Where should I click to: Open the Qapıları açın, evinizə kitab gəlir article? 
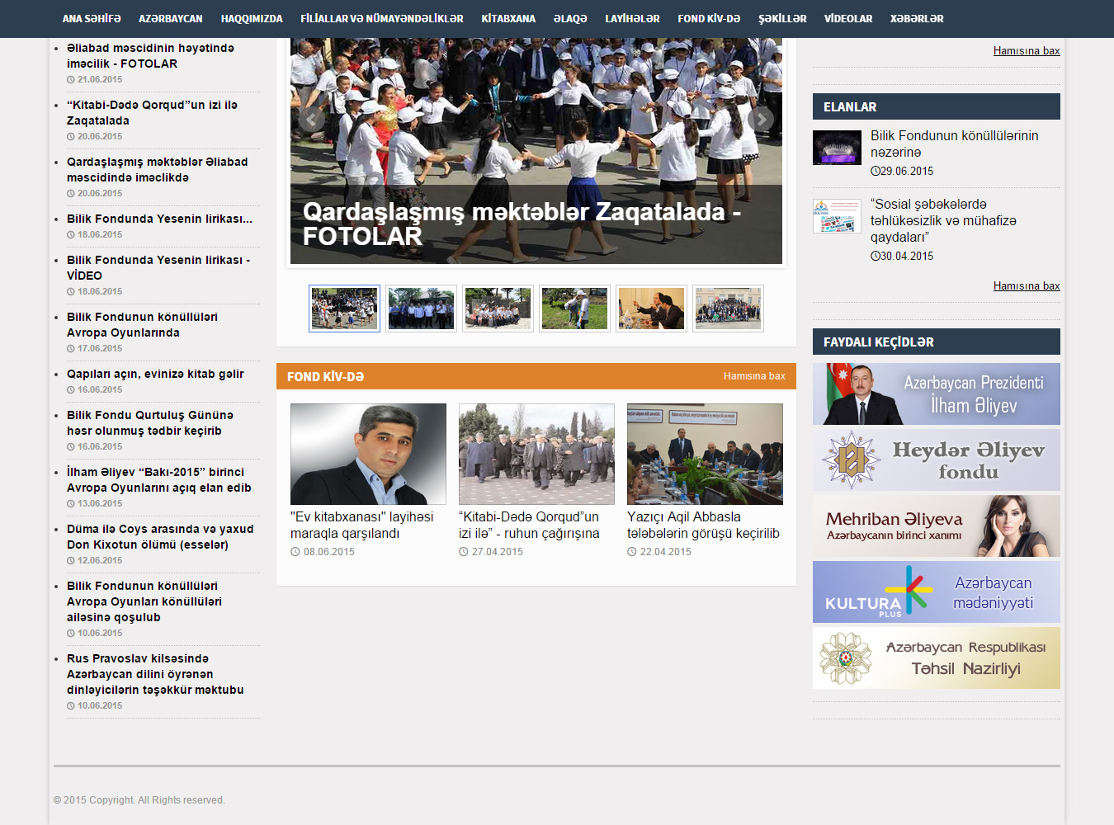click(155, 374)
